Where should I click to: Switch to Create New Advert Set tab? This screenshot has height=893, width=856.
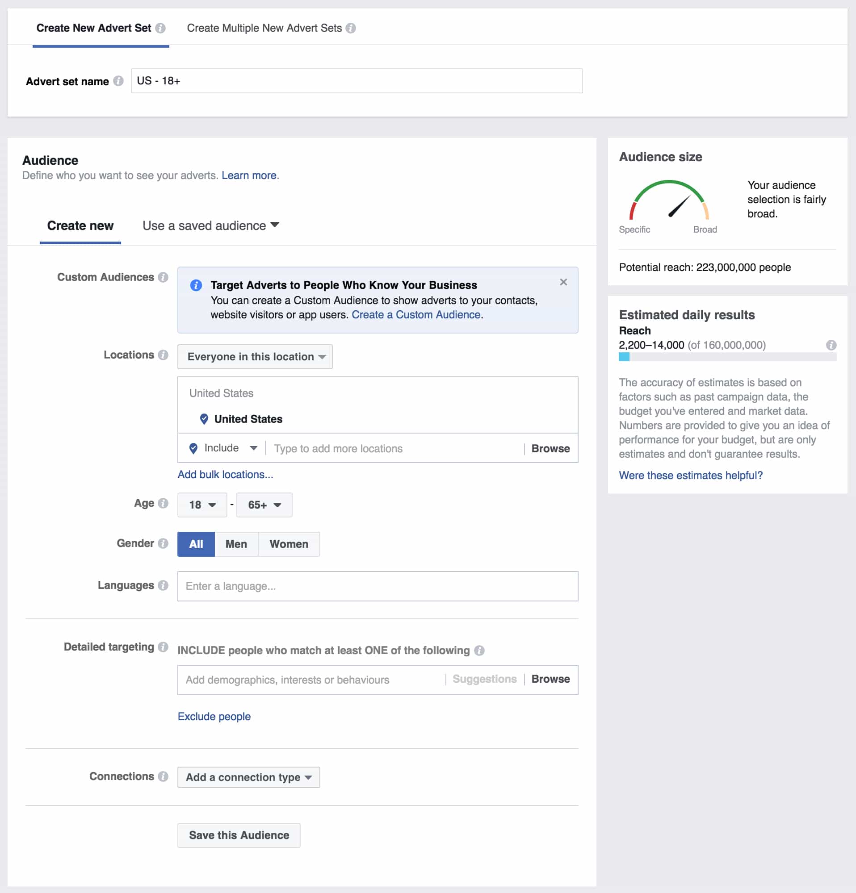[94, 28]
